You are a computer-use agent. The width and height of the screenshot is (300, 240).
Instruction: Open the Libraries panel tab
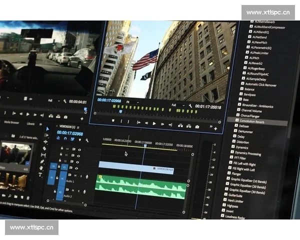pyautogui.click(x=30, y=123)
